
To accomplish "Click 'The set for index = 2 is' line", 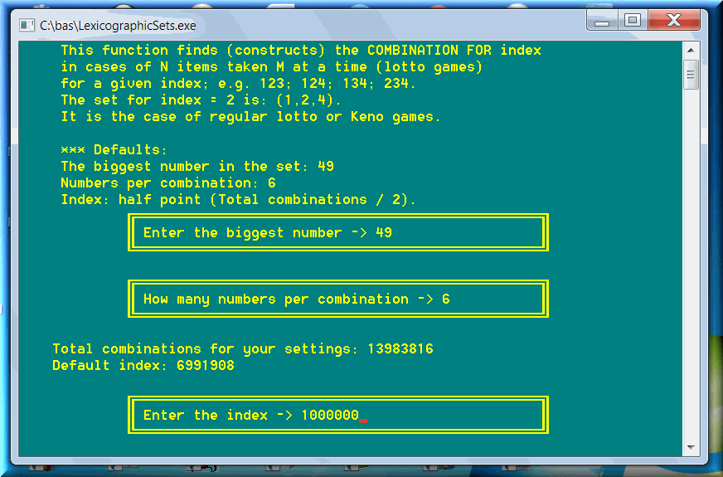I will click(201, 100).
